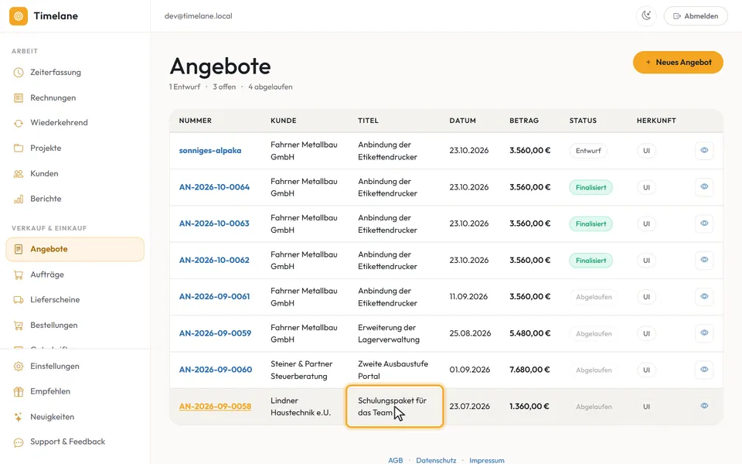Screen dimensions: 742x464
Task: Click the Angebote document icon in sidebar
Action: (19, 249)
